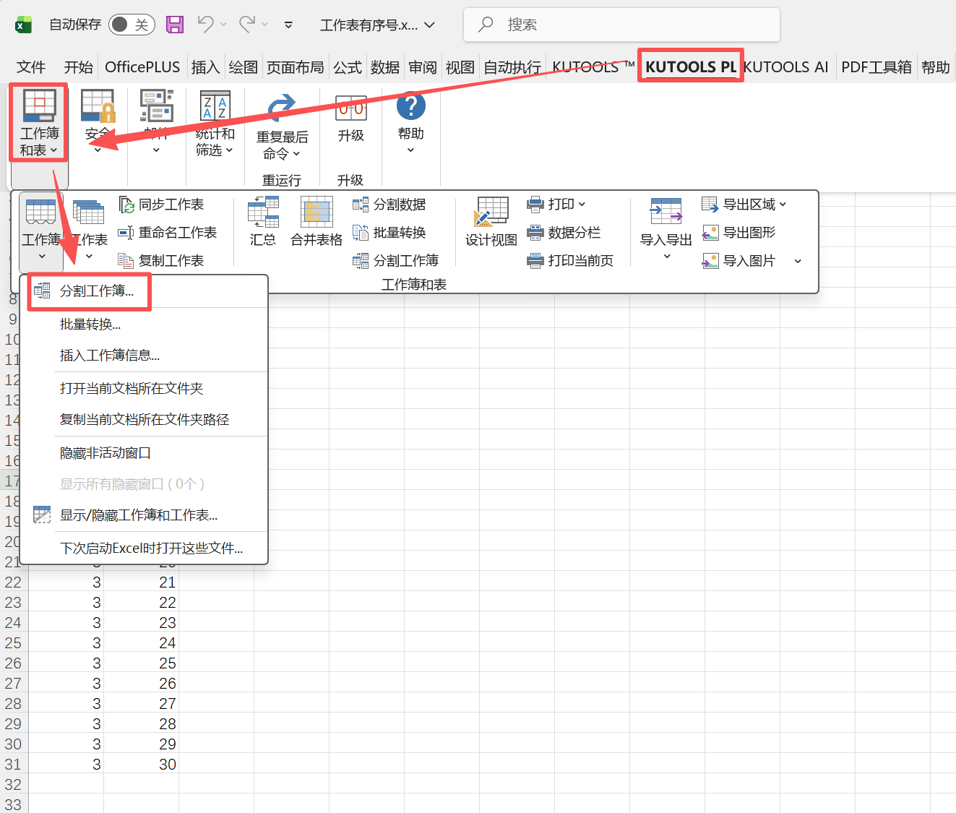Click the Undo arrow icon
The image size is (956, 813).
(x=205, y=25)
